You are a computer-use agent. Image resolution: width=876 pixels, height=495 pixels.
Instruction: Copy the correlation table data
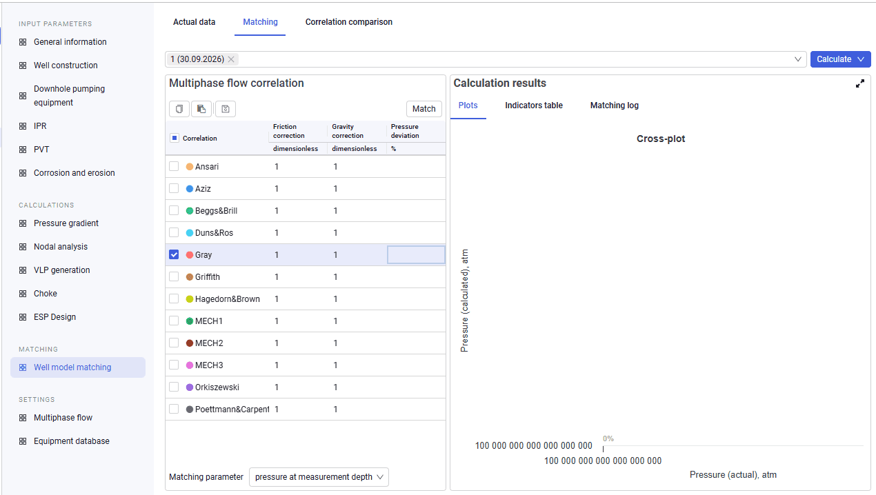click(179, 109)
